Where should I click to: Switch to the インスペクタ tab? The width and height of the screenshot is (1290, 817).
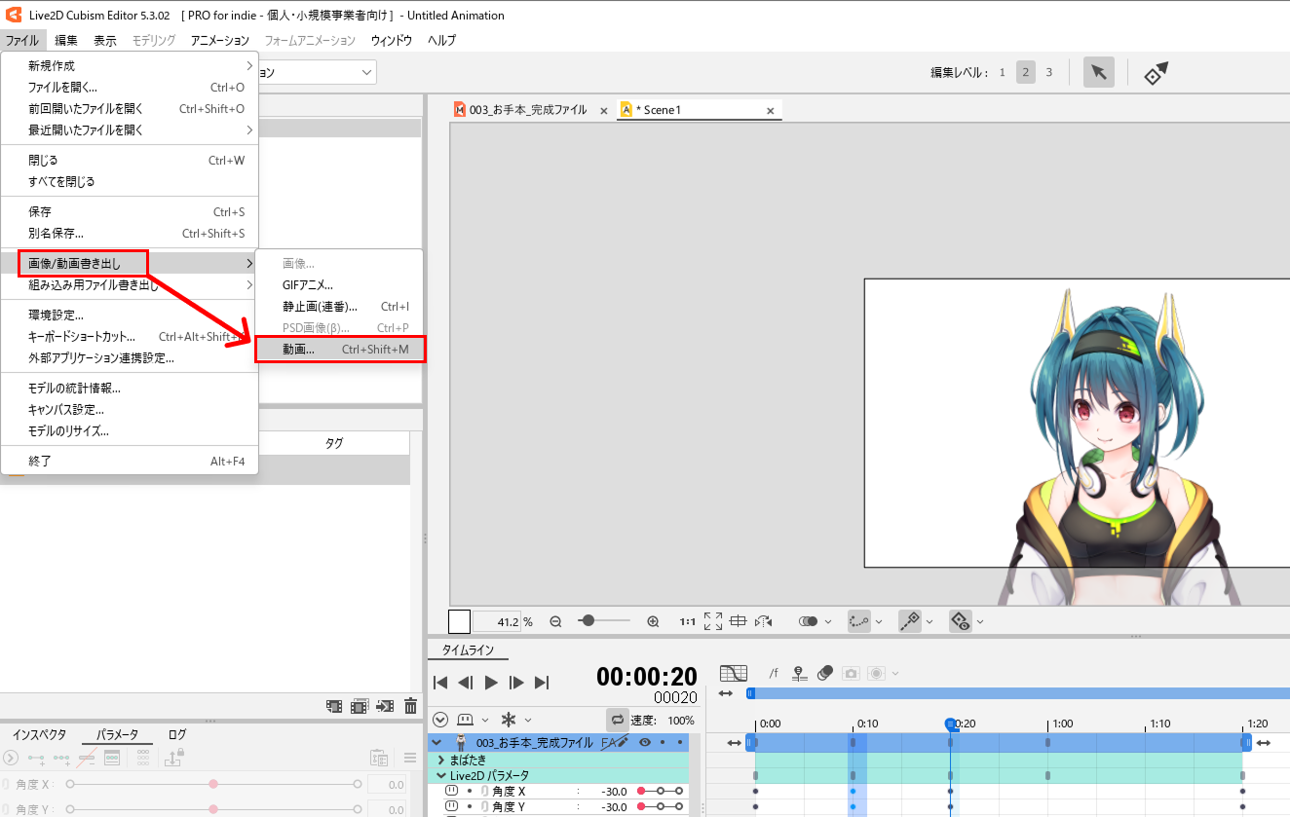click(39, 734)
